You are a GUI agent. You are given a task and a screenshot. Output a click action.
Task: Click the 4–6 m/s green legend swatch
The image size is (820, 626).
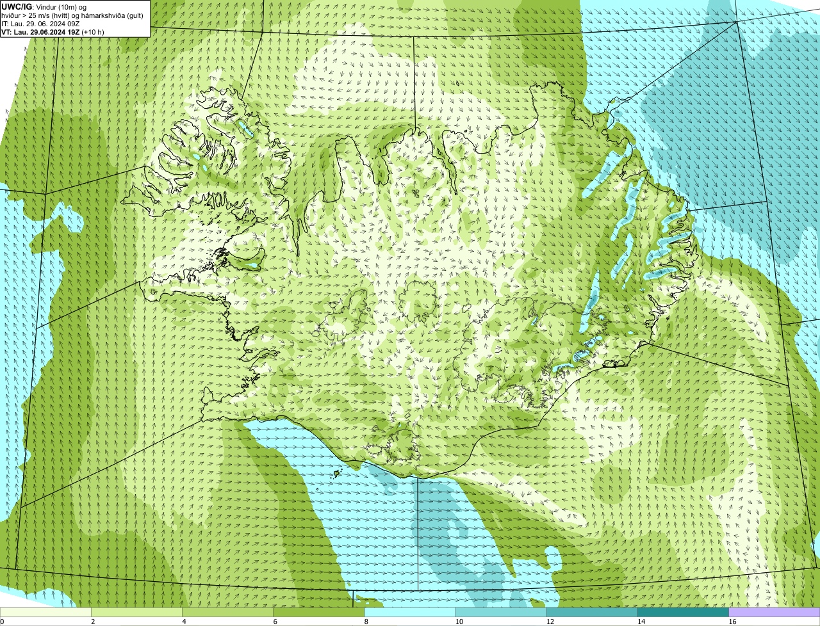coord(228,612)
